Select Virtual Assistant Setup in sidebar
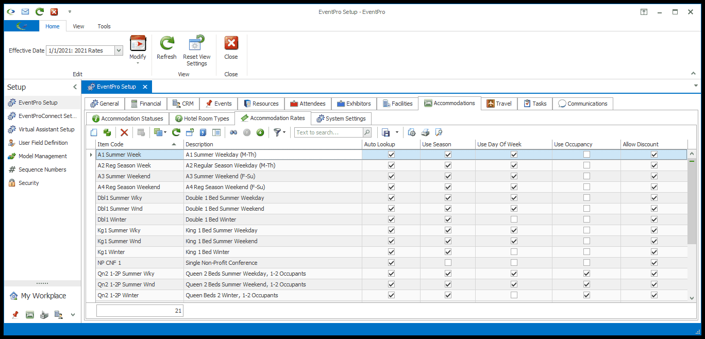705x339 pixels. click(43, 129)
